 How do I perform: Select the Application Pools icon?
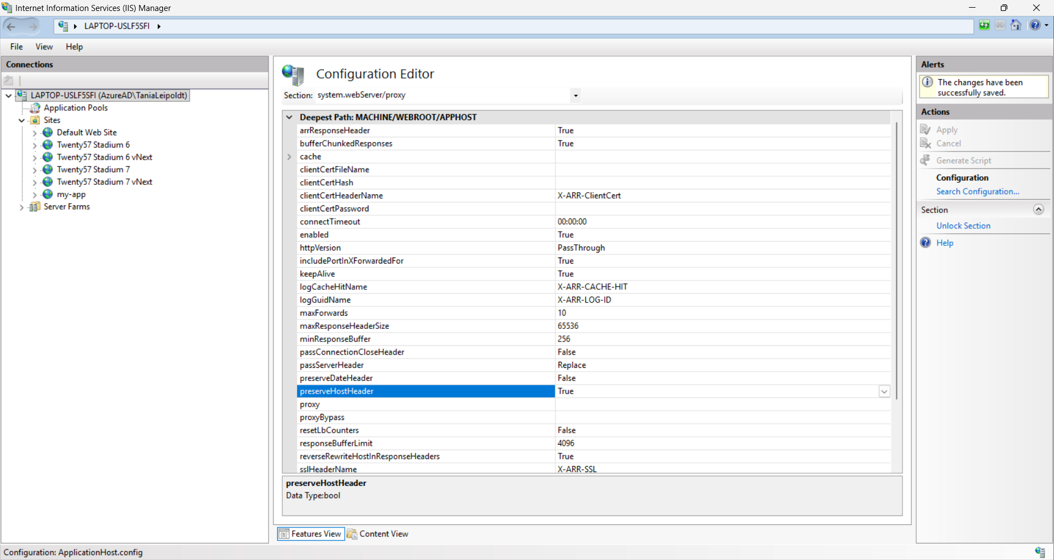click(x=35, y=108)
